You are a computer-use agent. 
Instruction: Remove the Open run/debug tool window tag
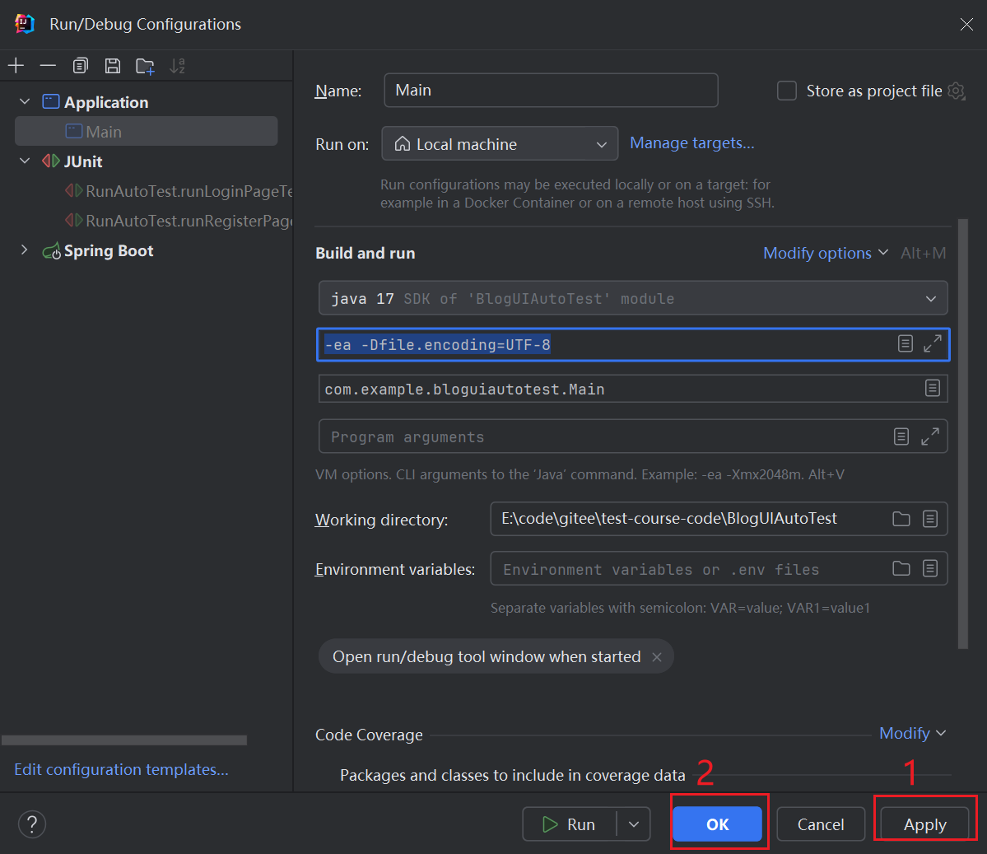(x=657, y=657)
